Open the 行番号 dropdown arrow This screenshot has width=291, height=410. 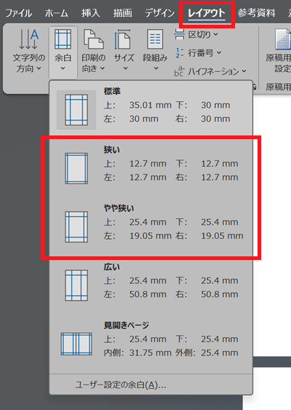pyautogui.click(x=219, y=53)
